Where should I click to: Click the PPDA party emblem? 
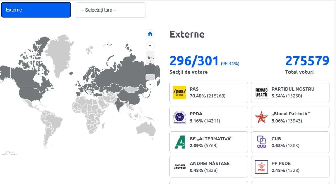[x=180, y=117]
